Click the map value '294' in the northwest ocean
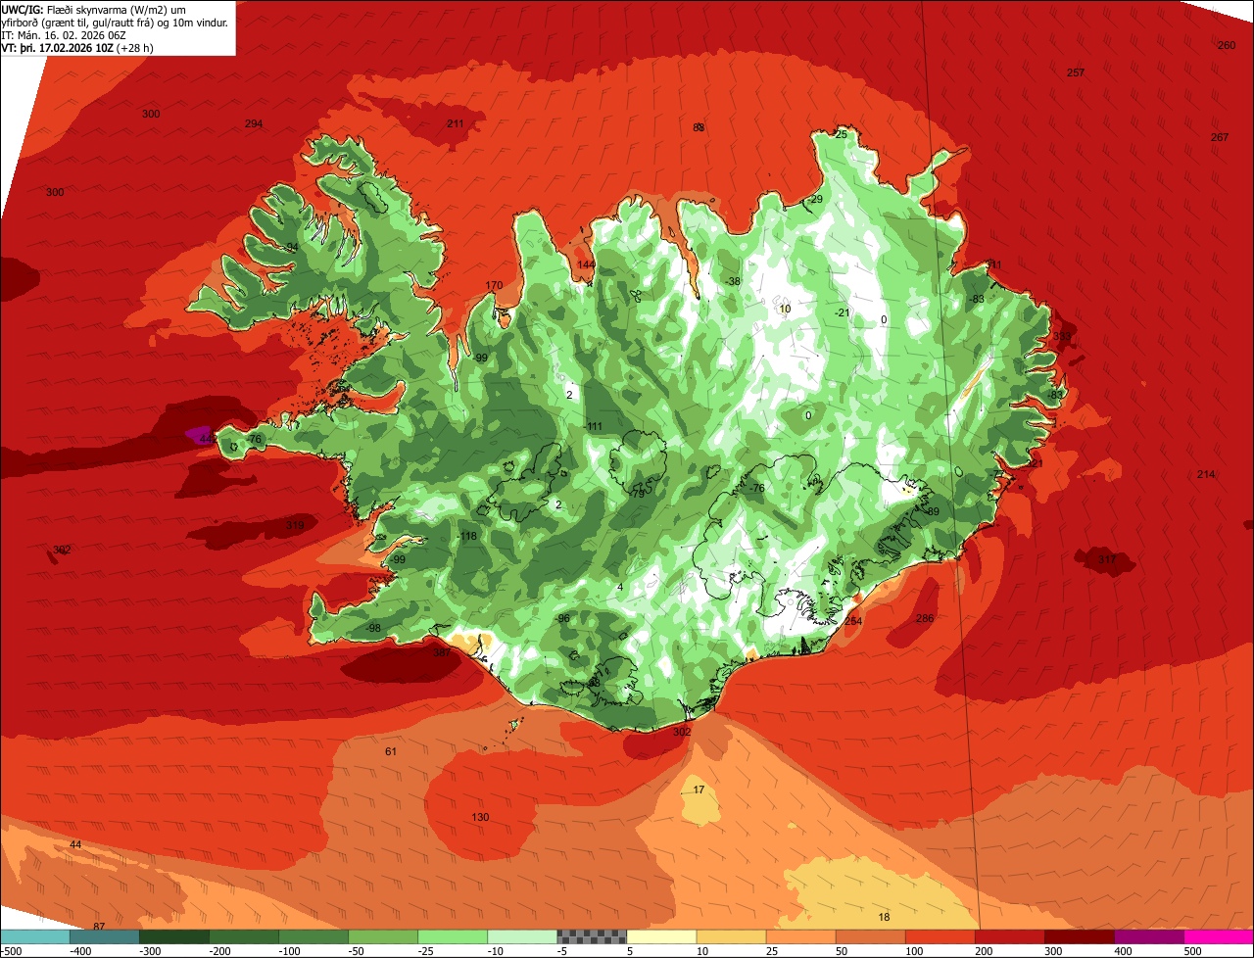Image resolution: width=1254 pixels, height=958 pixels. [x=254, y=123]
